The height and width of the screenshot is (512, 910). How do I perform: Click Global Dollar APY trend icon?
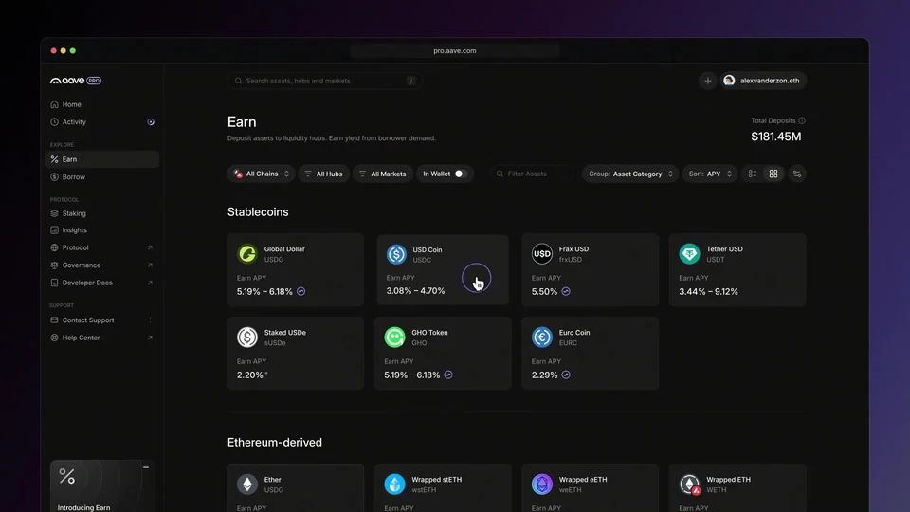coord(300,291)
